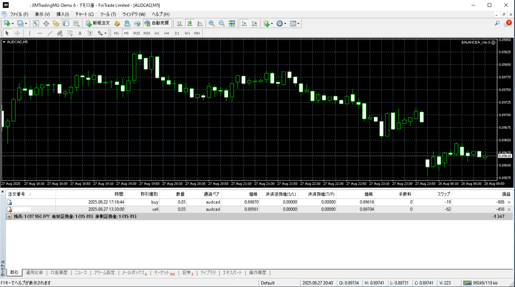Viewport: 515px width, 287px height.
Task: Open the メールボックス tab
Action: 134,272
